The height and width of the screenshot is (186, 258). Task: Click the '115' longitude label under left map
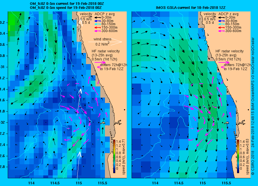coord(79,183)
